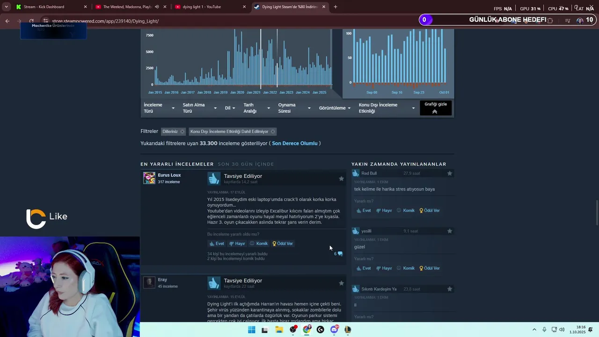Open a new browser tab
Image resolution: width=599 pixels, height=337 pixels.
click(x=335, y=7)
